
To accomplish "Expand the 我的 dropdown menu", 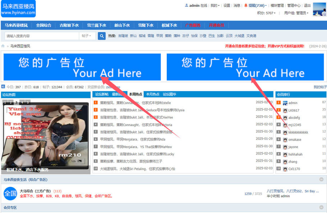I will coord(215,5).
